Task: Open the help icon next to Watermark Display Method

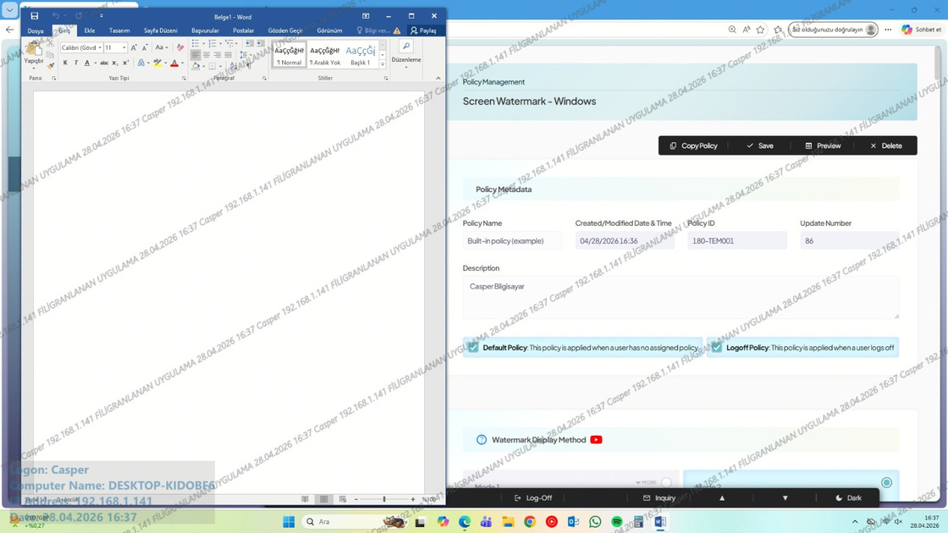Action: tap(482, 440)
